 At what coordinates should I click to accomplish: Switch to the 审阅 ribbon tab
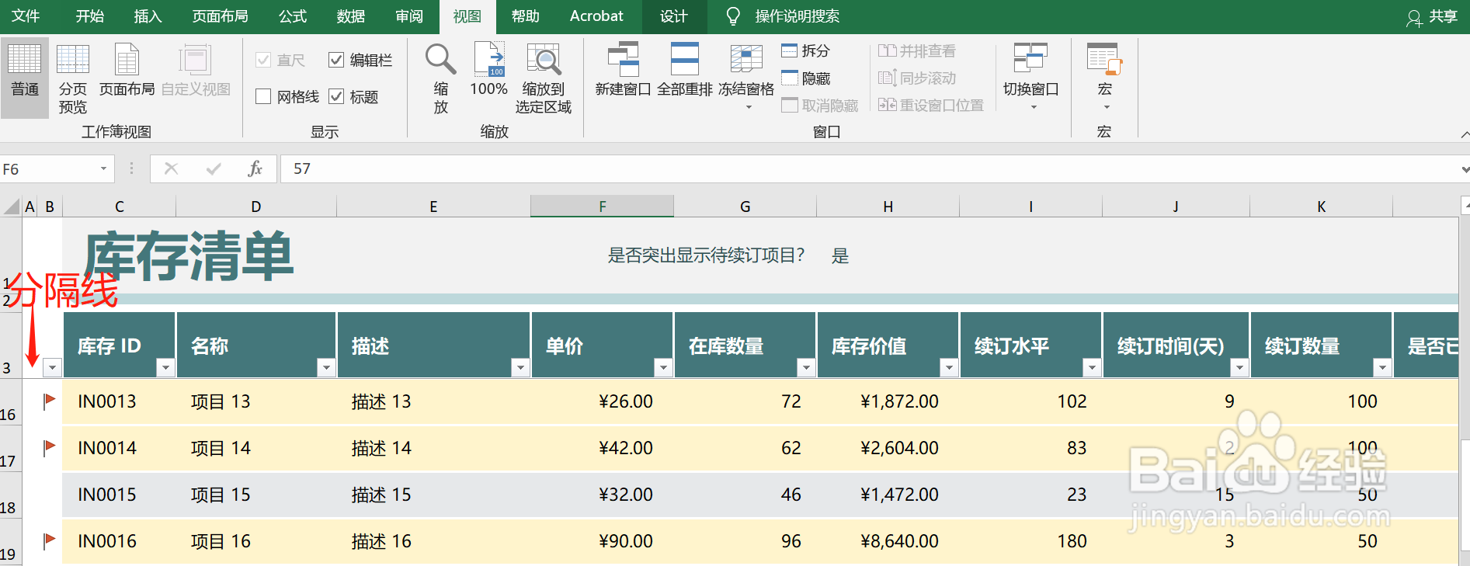pos(409,16)
